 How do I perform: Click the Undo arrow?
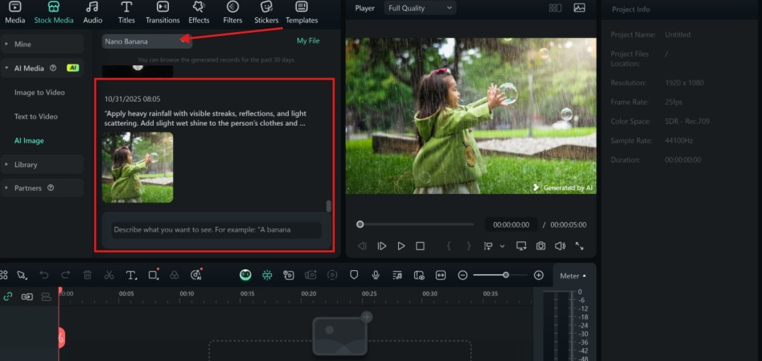44,275
